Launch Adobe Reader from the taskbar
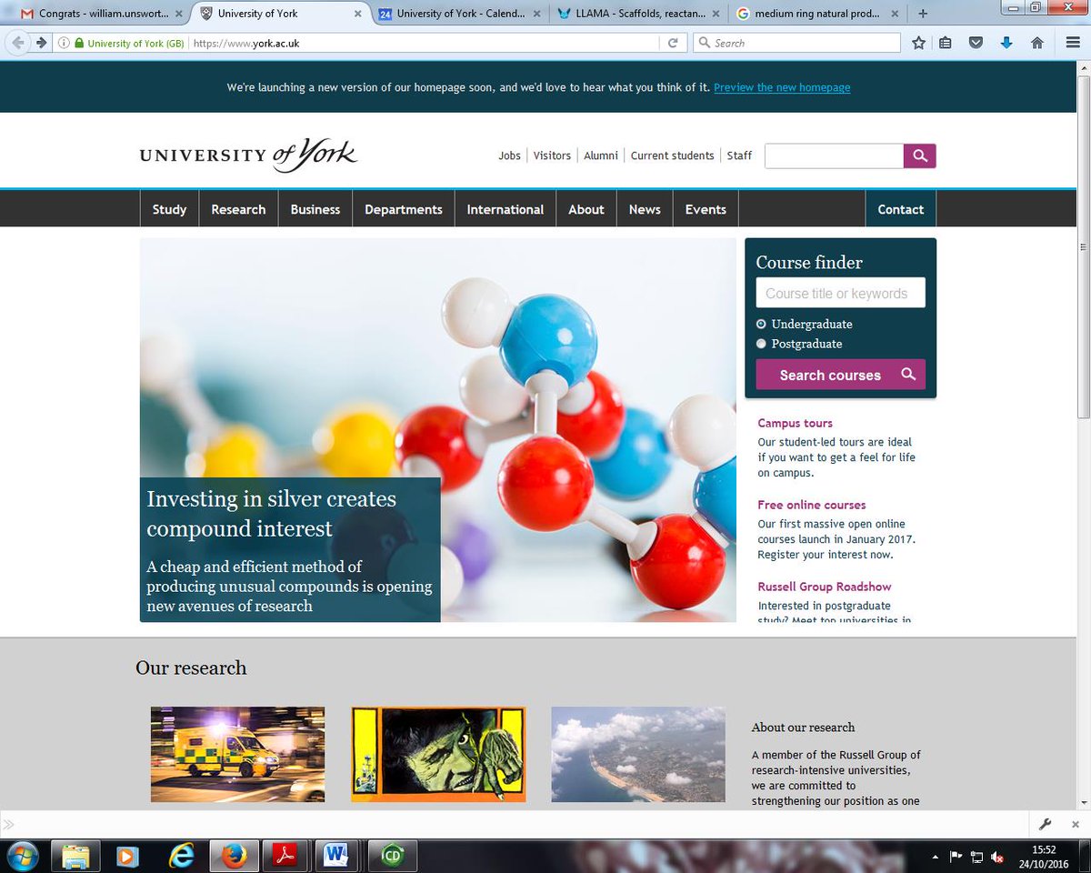The height and width of the screenshot is (873, 1091). 285,856
